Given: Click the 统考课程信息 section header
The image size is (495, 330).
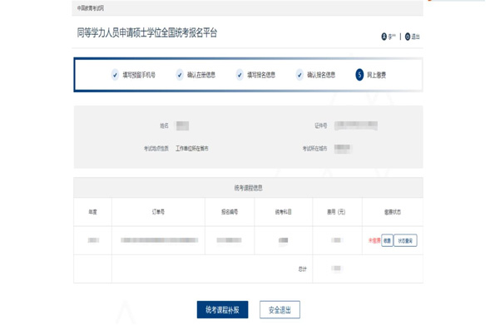Looking at the screenshot, I should tap(248, 188).
